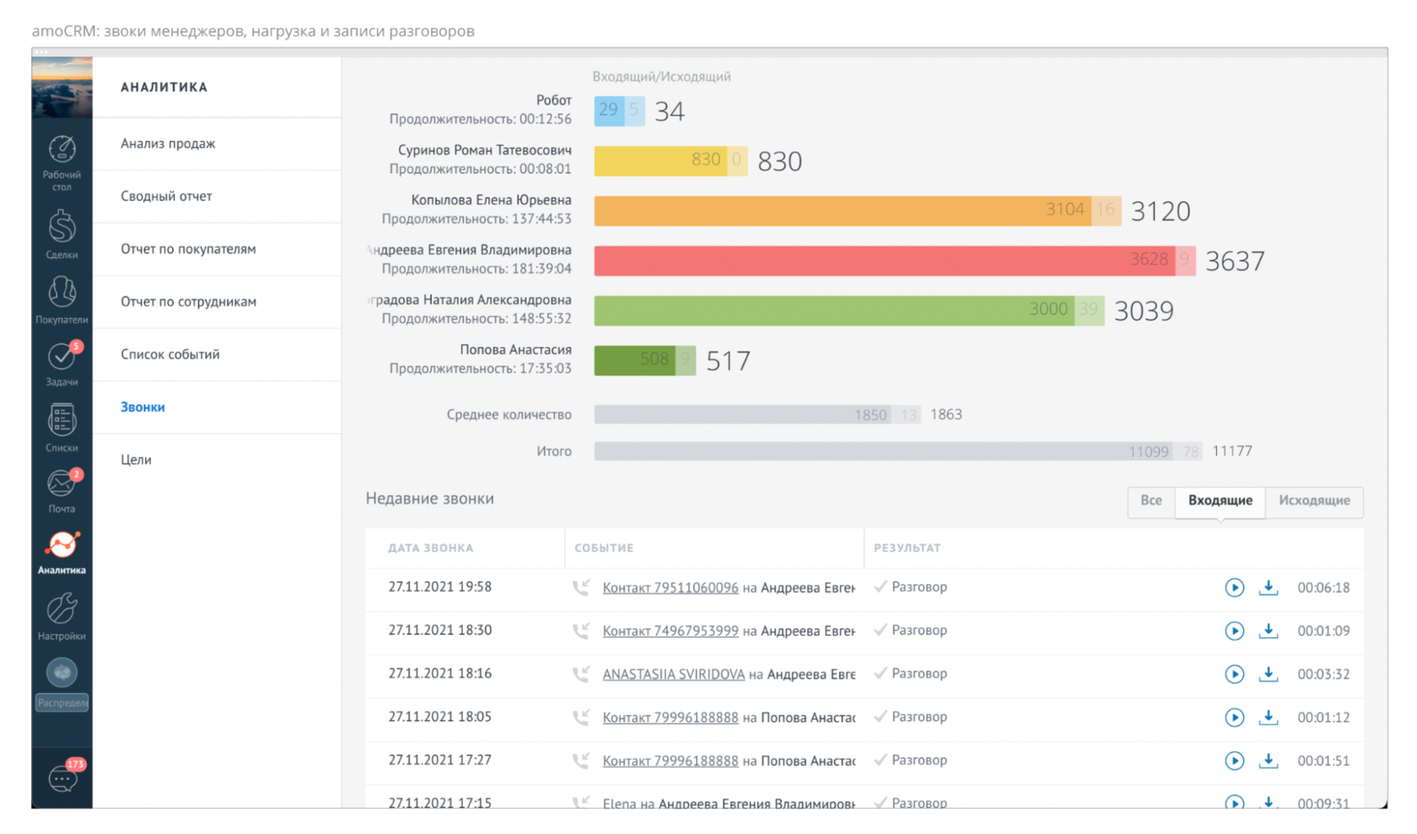The width and height of the screenshot is (1417, 834).
Task: Click gray Итого bar showing 11099
Action: pyautogui.click(x=885, y=451)
